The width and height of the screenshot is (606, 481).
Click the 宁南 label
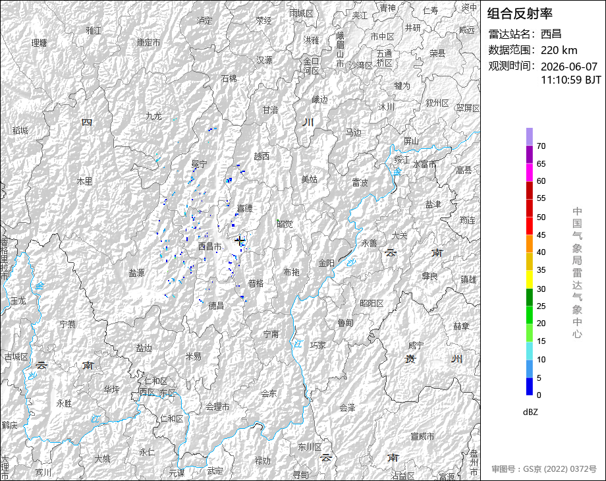(271, 333)
